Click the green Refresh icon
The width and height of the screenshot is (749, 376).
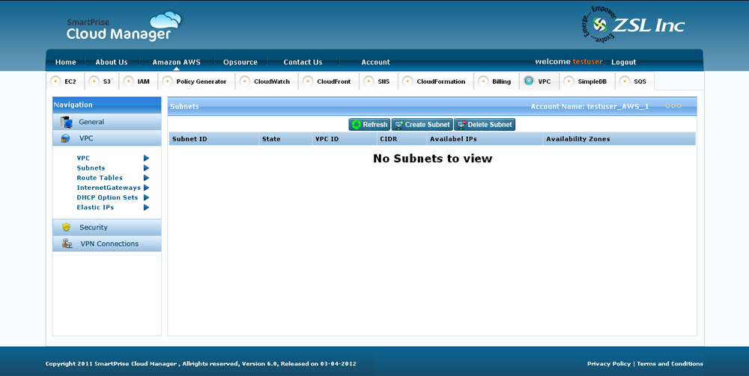coord(356,125)
